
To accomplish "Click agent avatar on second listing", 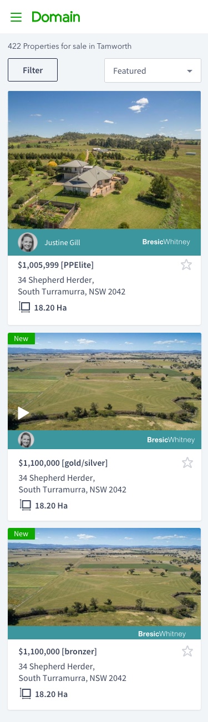I will pos(26,440).
